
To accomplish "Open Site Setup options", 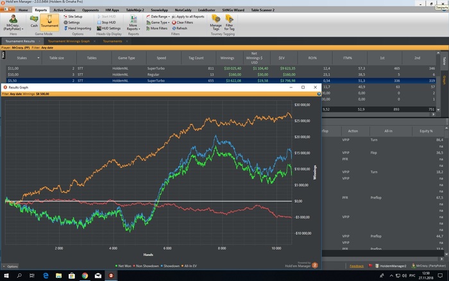I will tap(72, 17).
